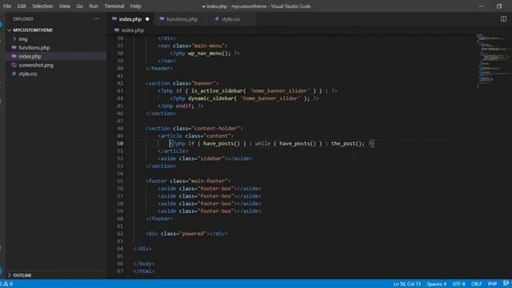Click line number 55 in the gutter
Screen dimensions: 512x288
[x=120, y=181]
